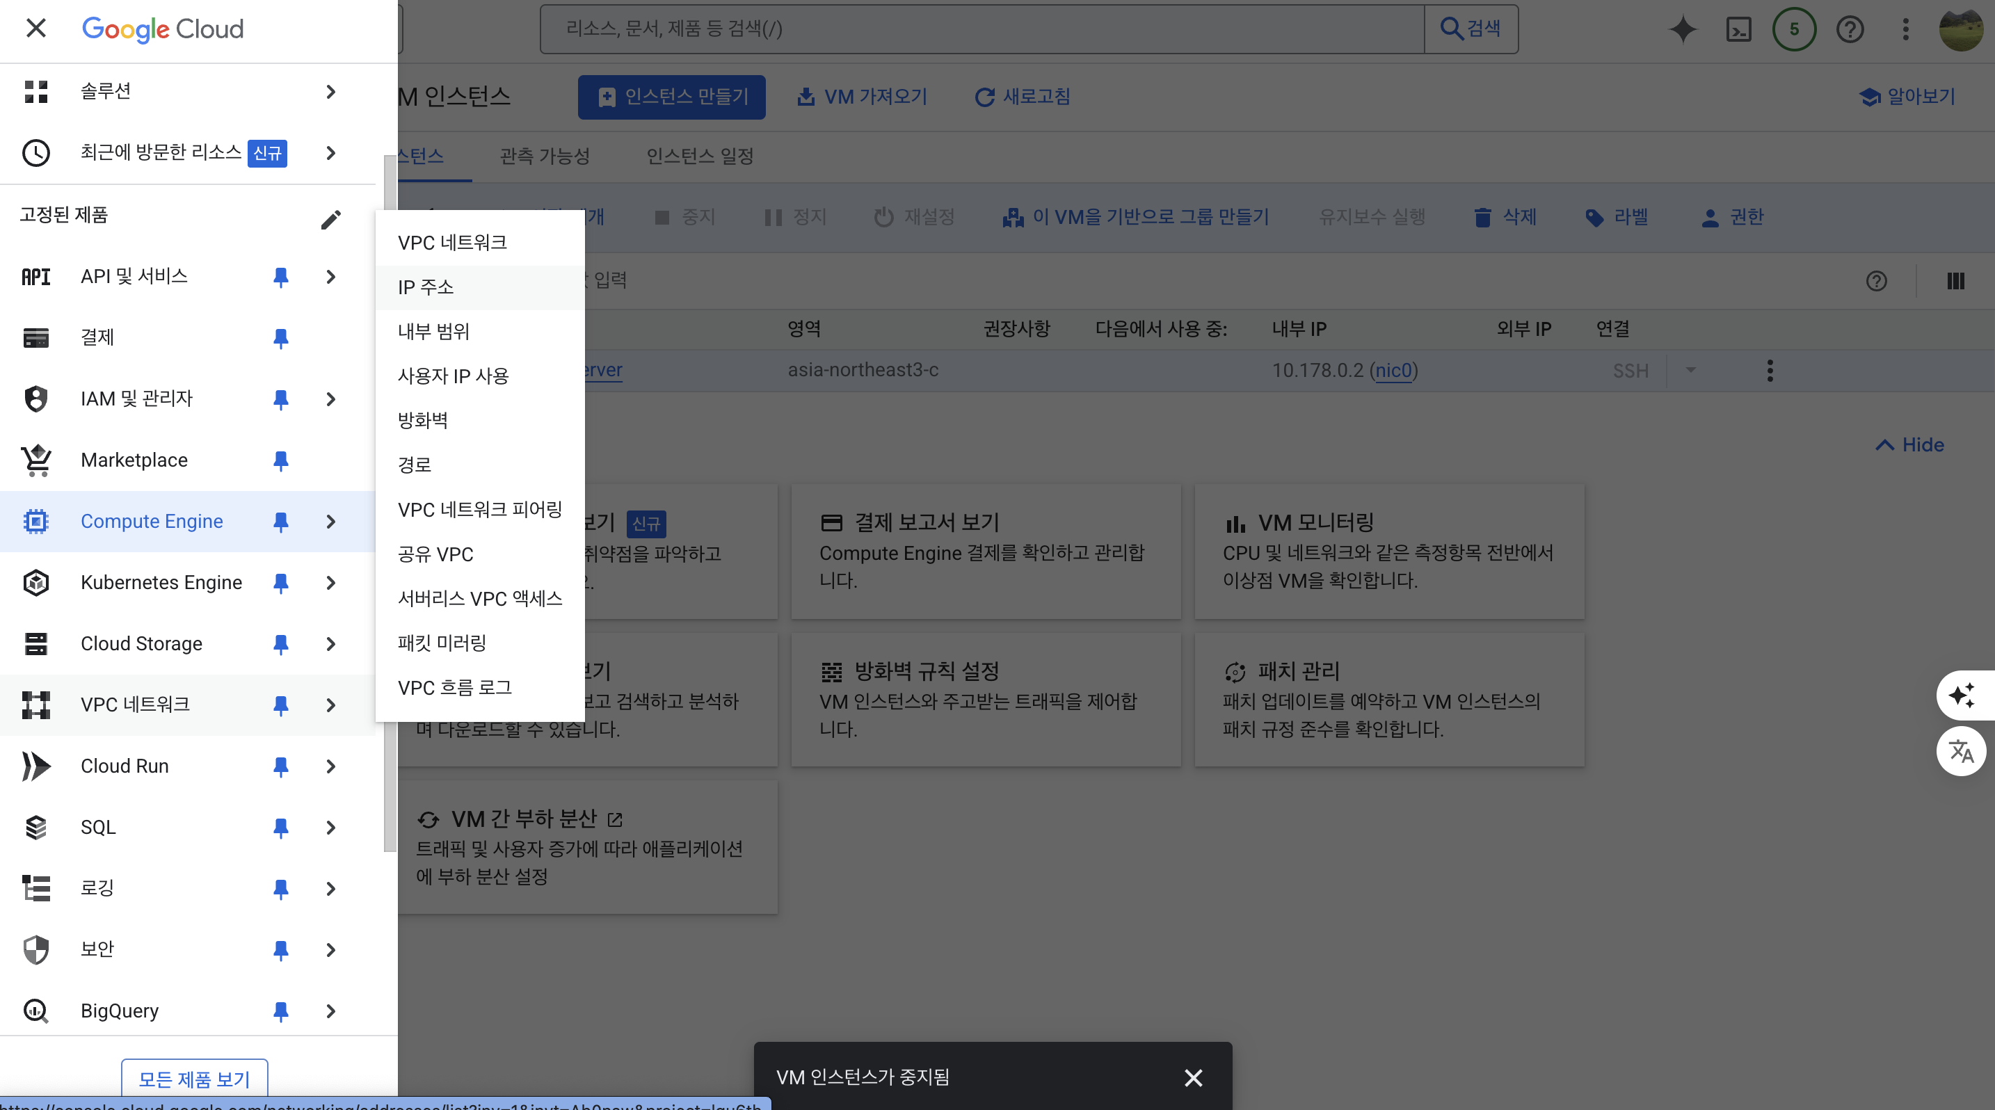The height and width of the screenshot is (1110, 1995).
Task: Click the recently visited resources clock icon
Action: click(x=35, y=152)
